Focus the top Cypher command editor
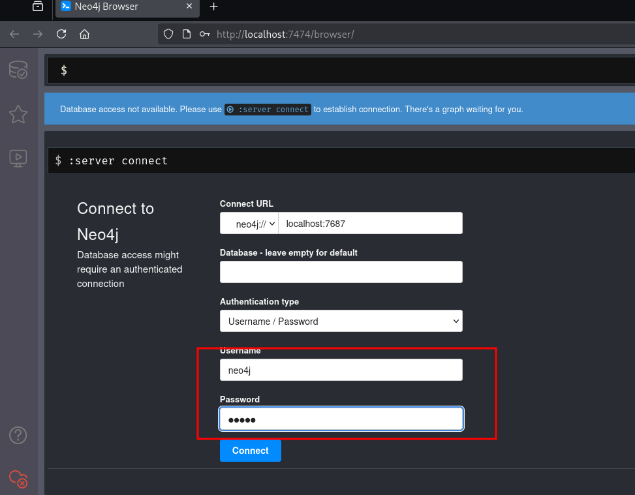Screen dimensions: 635x495 pos(341,70)
